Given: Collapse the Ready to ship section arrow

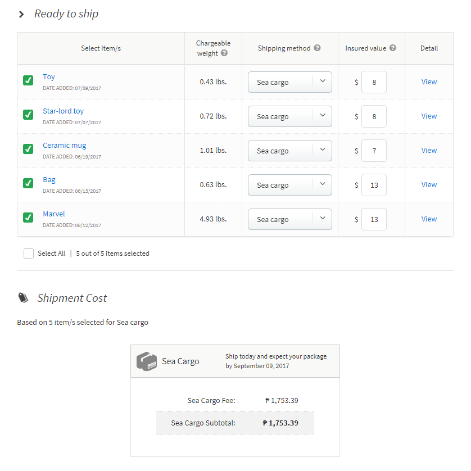Looking at the screenshot, I should pyautogui.click(x=21, y=14).
